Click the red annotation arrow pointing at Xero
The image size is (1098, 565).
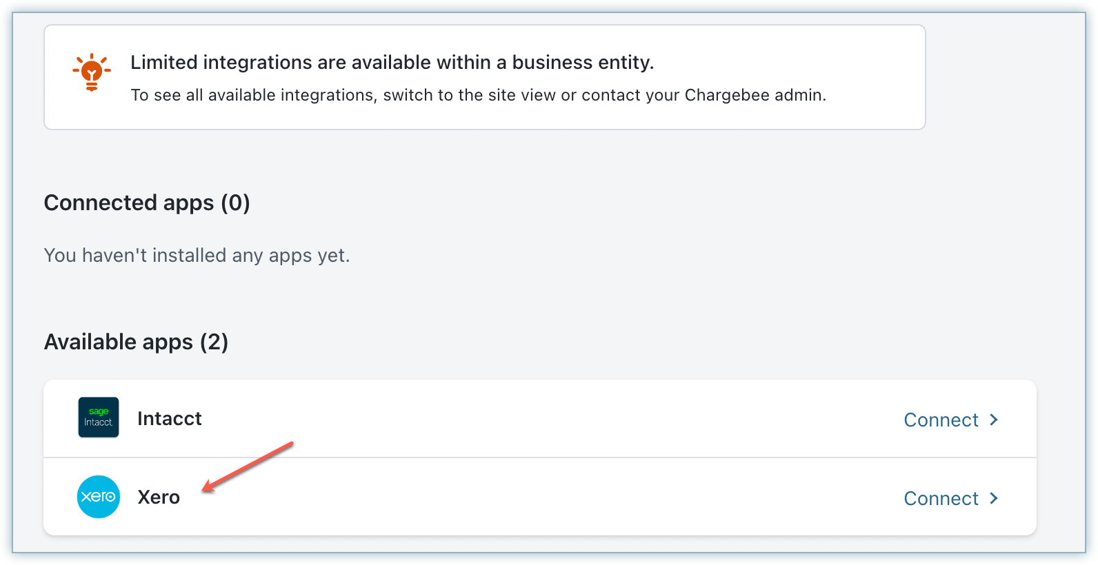pyautogui.click(x=248, y=467)
